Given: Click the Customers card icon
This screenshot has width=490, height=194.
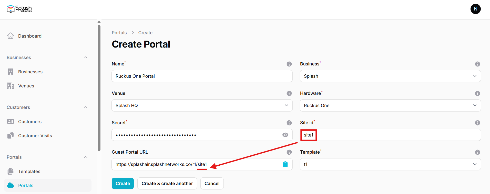Looking at the screenshot, I should (11, 121).
